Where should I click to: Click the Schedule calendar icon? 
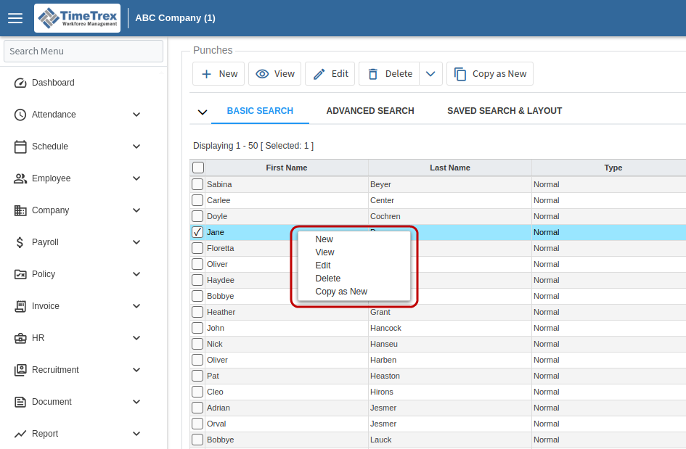coord(20,147)
